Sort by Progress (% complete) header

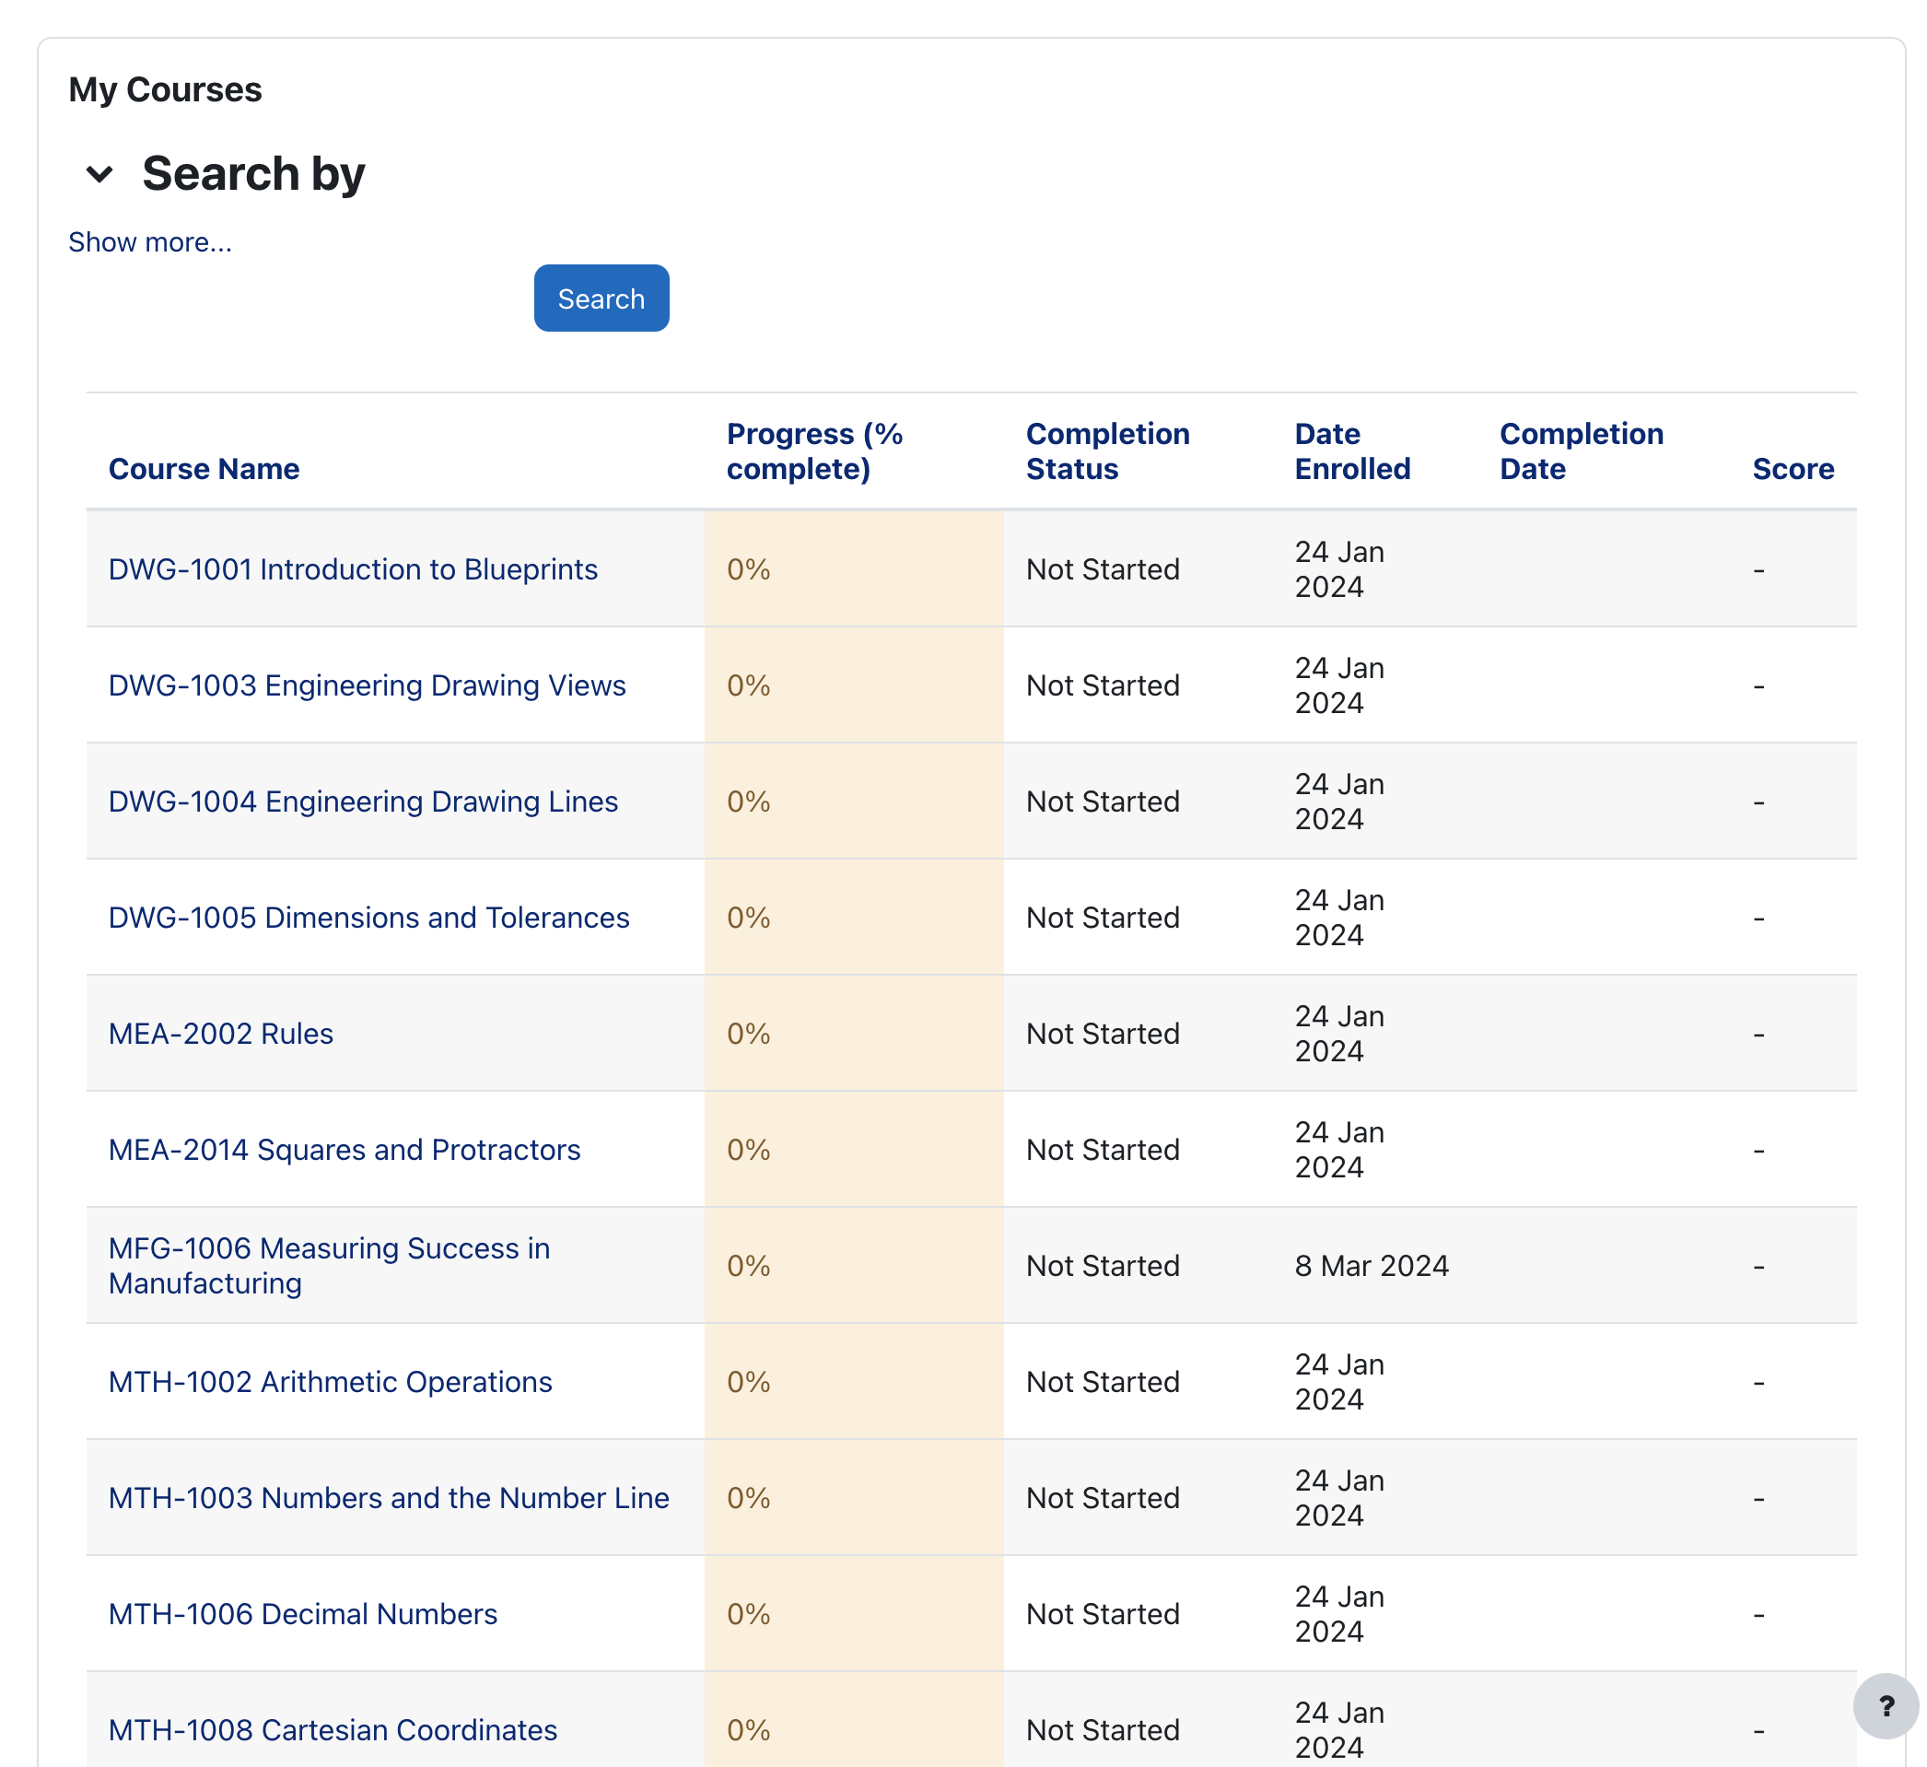813,451
